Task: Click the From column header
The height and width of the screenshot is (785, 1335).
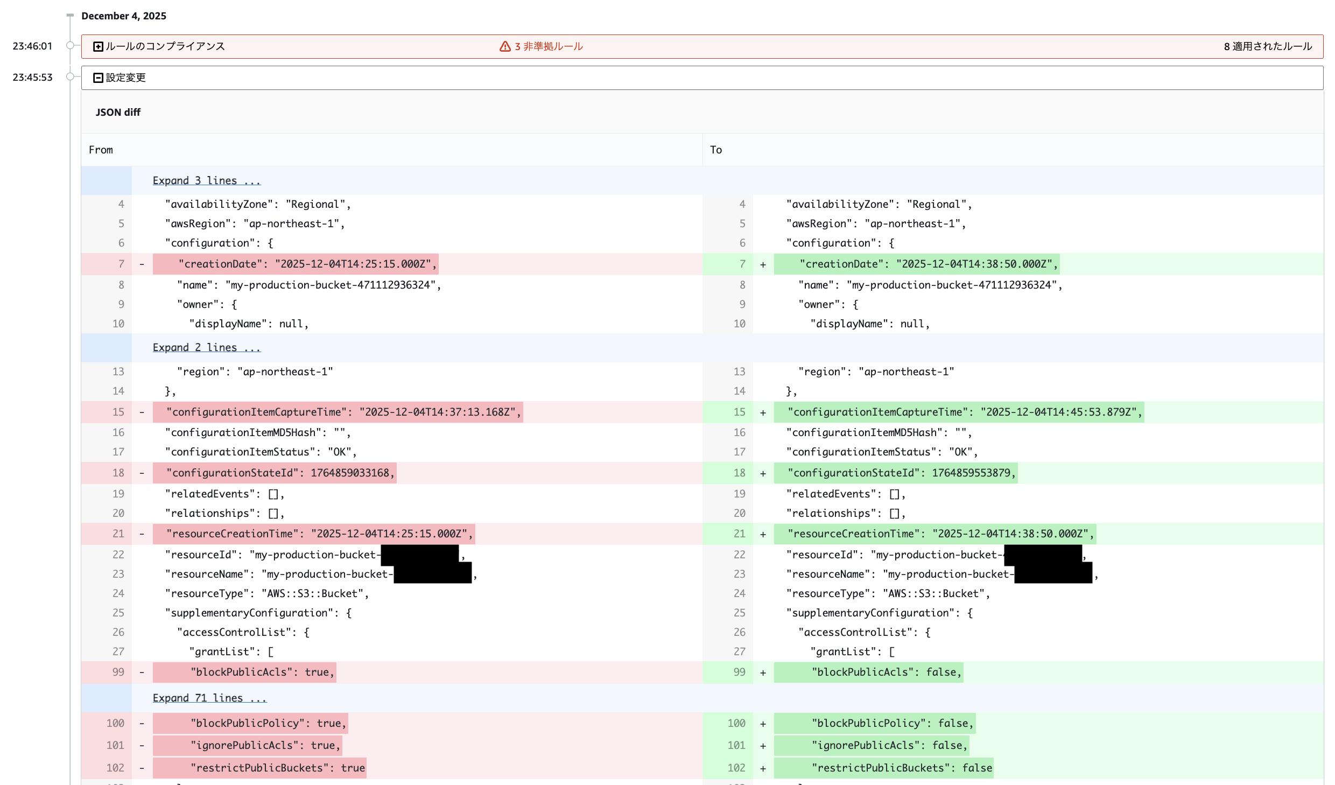Action: pyautogui.click(x=101, y=150)
